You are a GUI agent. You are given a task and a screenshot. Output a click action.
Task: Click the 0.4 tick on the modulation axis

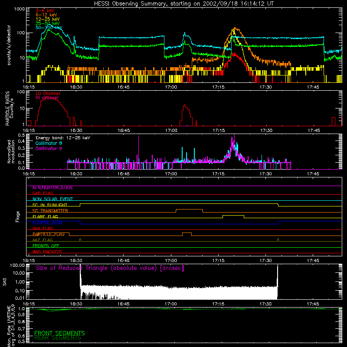point(21,141)
